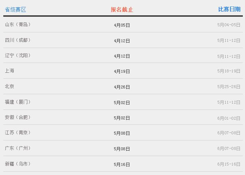Click the 比赛日期 column header

tap(229, 9)
